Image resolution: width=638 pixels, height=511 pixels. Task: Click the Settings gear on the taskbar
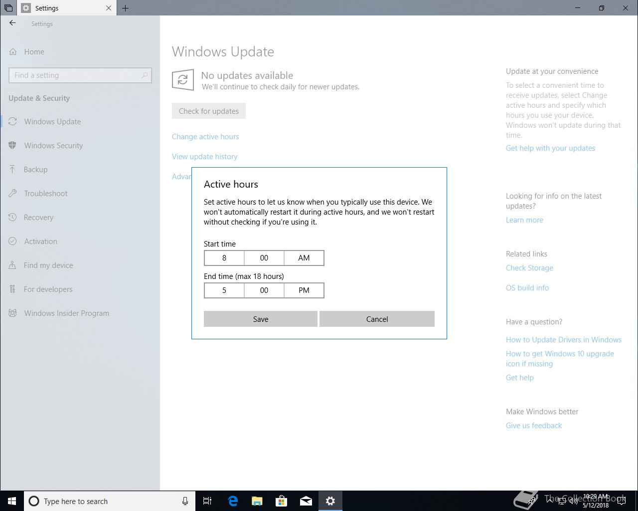(x=330, y=501)
